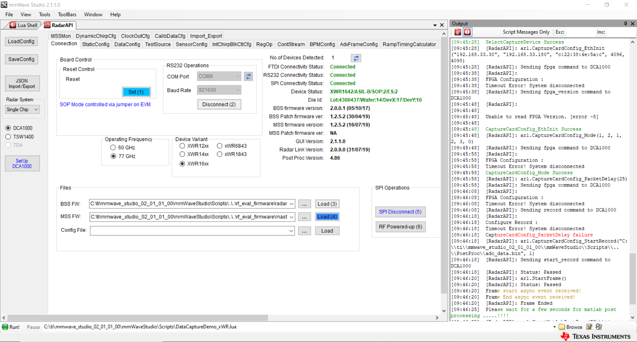The width and height of the screenshot is (637, 342).
Task: Click the Config File input field
Action: [x=192, y=231]
